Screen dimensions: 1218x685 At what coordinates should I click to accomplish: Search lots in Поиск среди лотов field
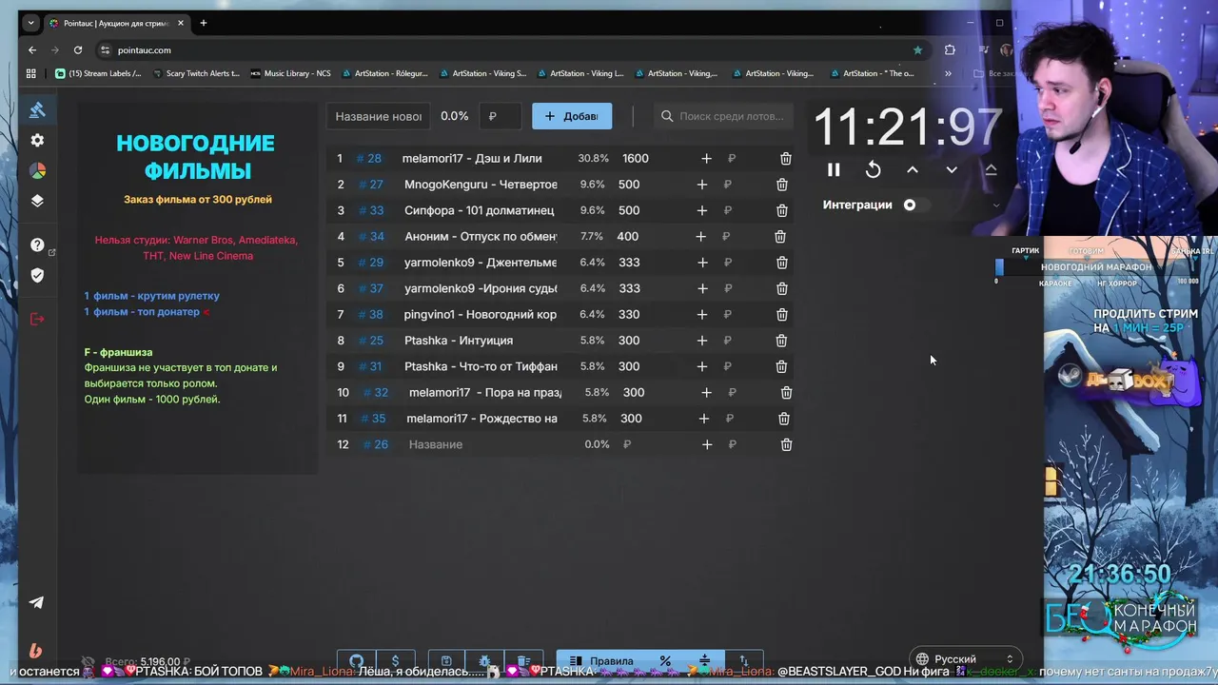point(723,116)
